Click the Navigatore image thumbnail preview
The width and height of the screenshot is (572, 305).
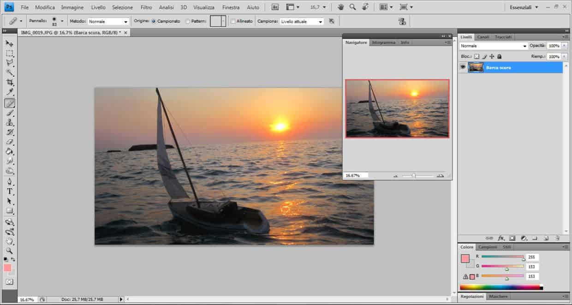tap(397, 108)
